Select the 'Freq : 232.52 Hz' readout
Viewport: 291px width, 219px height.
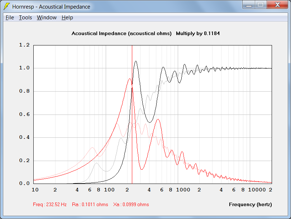pos(50,205)
